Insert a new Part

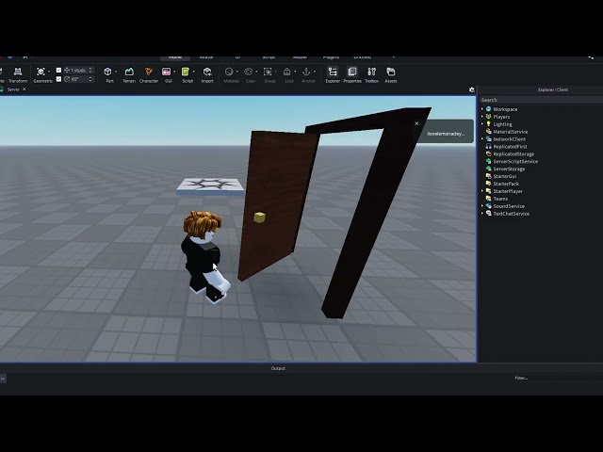(108, 74)
